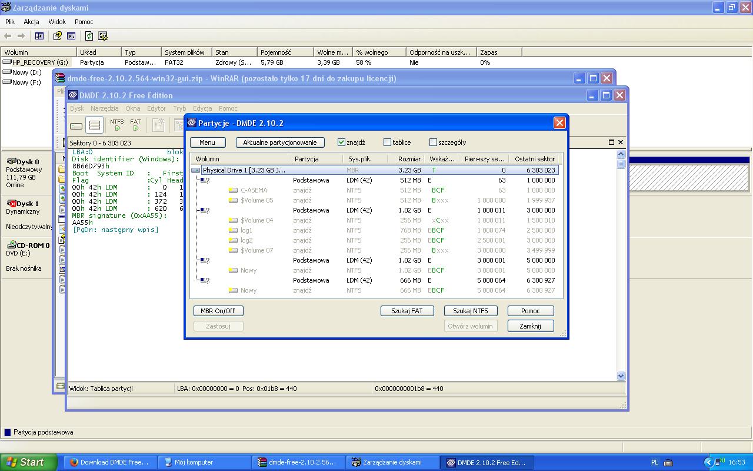Enable the 'szczegóły' checkbox
The width and height of the screenshot is (753, 471).
pos(433,142)
